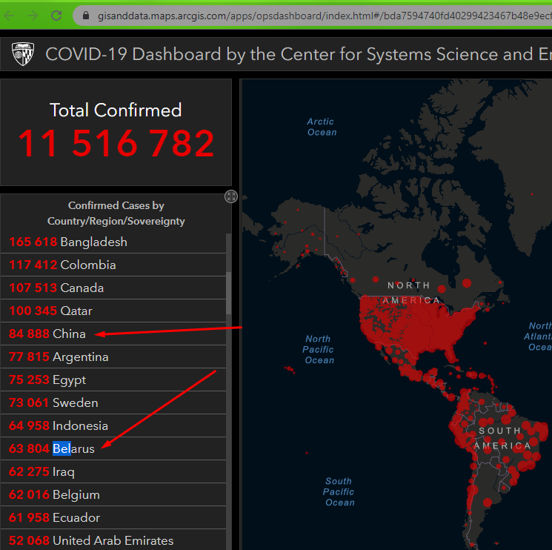Expand the Confirmed Cases panel to fullscreen
Screen dimensions: 552x550
(231, 196)
